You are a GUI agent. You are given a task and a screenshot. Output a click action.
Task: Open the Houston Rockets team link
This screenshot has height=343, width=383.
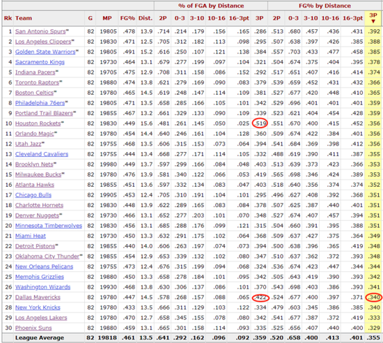(x=38, y=123)
